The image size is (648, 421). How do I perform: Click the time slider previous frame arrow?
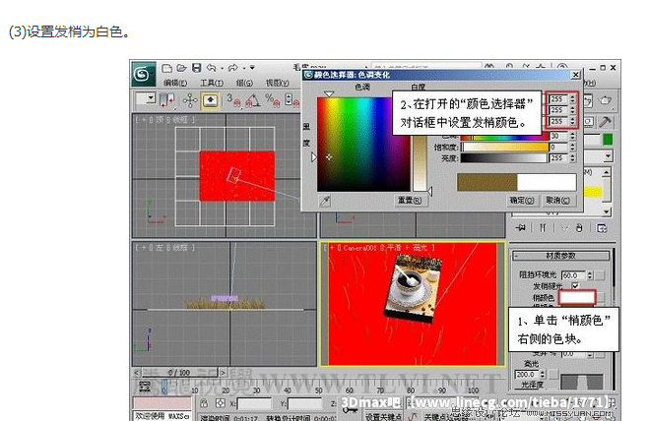click(x=137, y=373)
